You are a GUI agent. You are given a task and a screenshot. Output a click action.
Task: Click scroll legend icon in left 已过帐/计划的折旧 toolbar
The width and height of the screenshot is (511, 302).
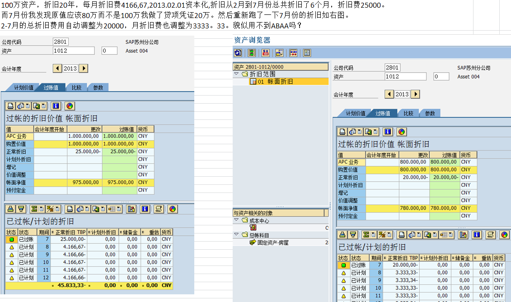click(x=159, y=209)
